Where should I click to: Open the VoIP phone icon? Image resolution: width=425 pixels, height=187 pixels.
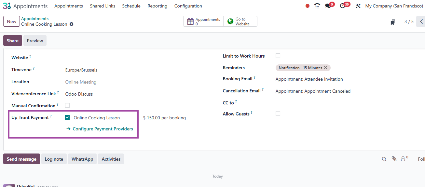click(317, 6)
